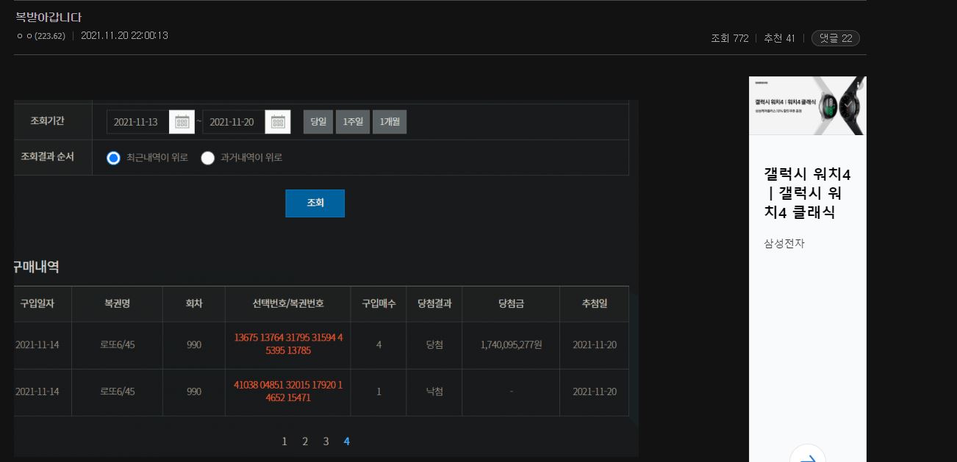Click the 회차 column header

pos(194,303)
